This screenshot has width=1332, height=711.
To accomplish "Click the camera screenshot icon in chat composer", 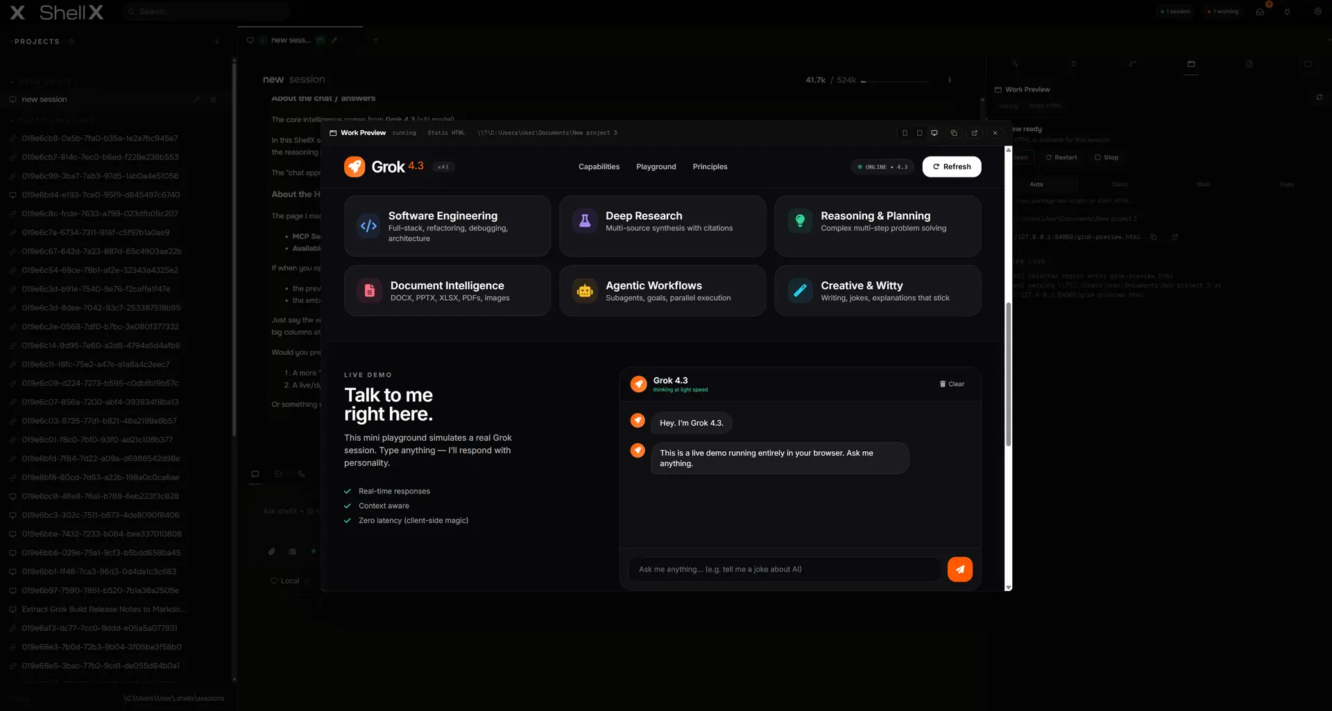I will (x=293, y=552).
